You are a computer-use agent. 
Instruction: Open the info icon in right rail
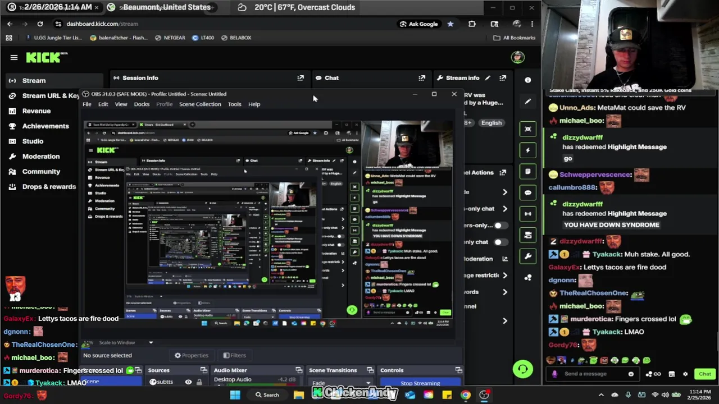[x=528, y=80]
